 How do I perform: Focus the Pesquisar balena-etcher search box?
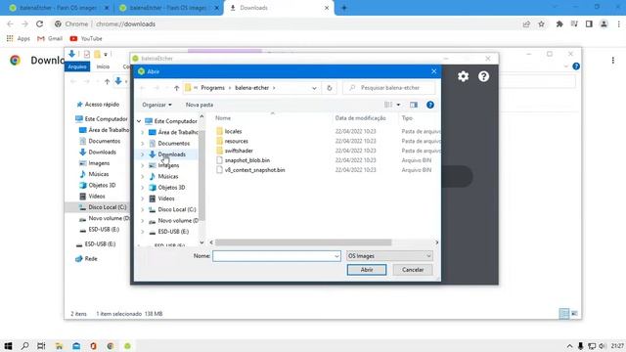tap(389, 88)
